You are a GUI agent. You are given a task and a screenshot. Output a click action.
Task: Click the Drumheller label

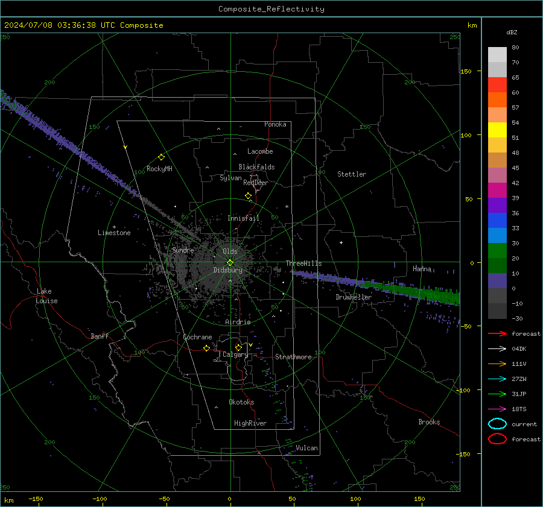[x=354, y=297]
